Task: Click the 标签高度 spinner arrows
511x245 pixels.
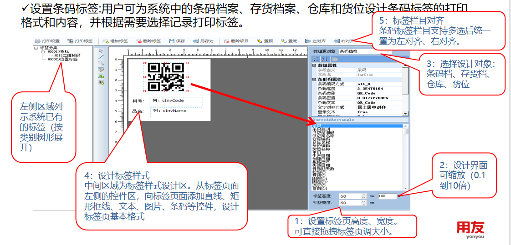Action: coord(364,196)
